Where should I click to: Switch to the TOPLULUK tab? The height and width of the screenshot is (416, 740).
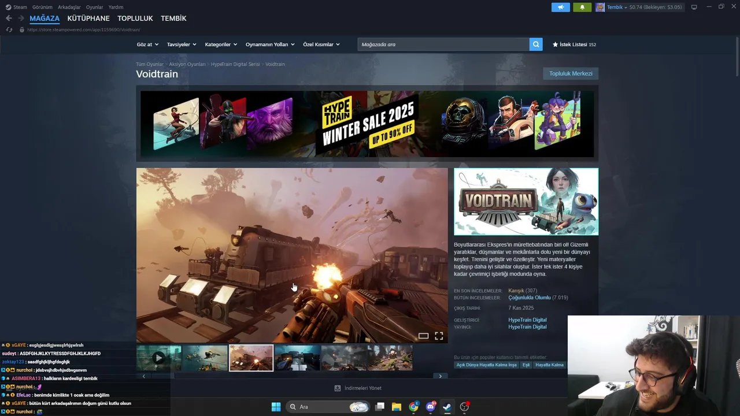tap(135, 18)
